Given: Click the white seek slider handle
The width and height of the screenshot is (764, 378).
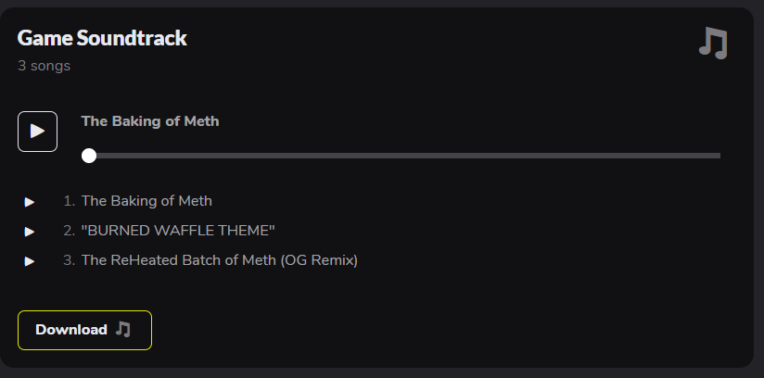Looking at the screenshot, I should pyautogui.click(x=89, y=156).
